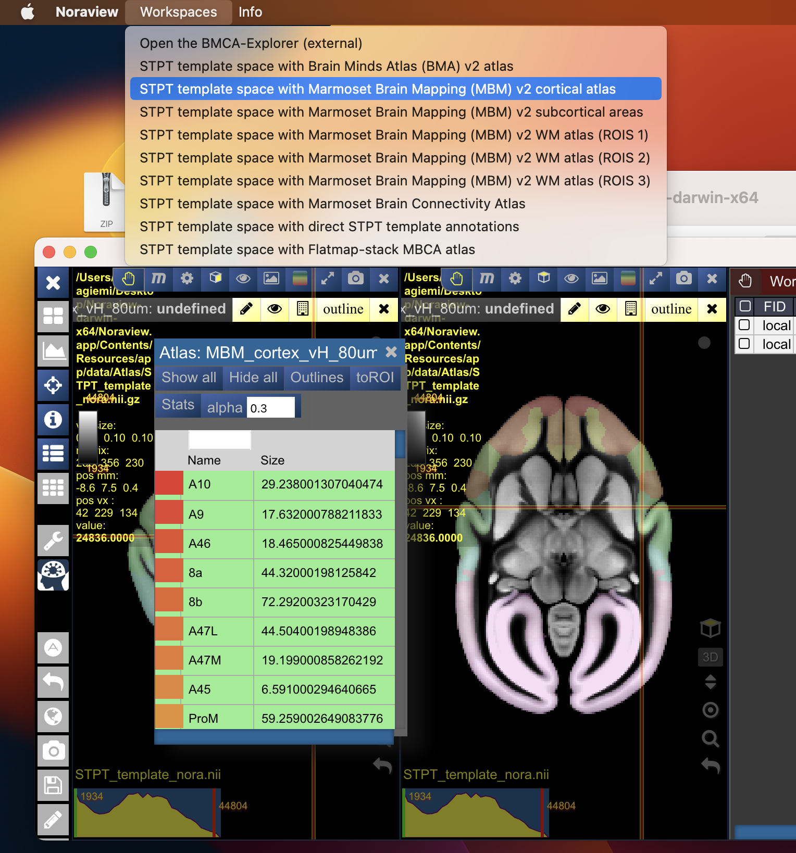Close the Atlas MBM_cortex panel
This screenshot has width=796, height=853.
coord(391,353)
